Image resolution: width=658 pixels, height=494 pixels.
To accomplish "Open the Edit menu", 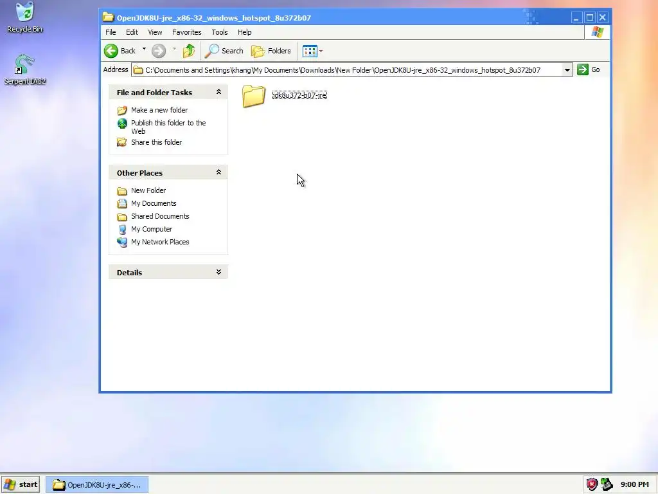I will [132, 32].
